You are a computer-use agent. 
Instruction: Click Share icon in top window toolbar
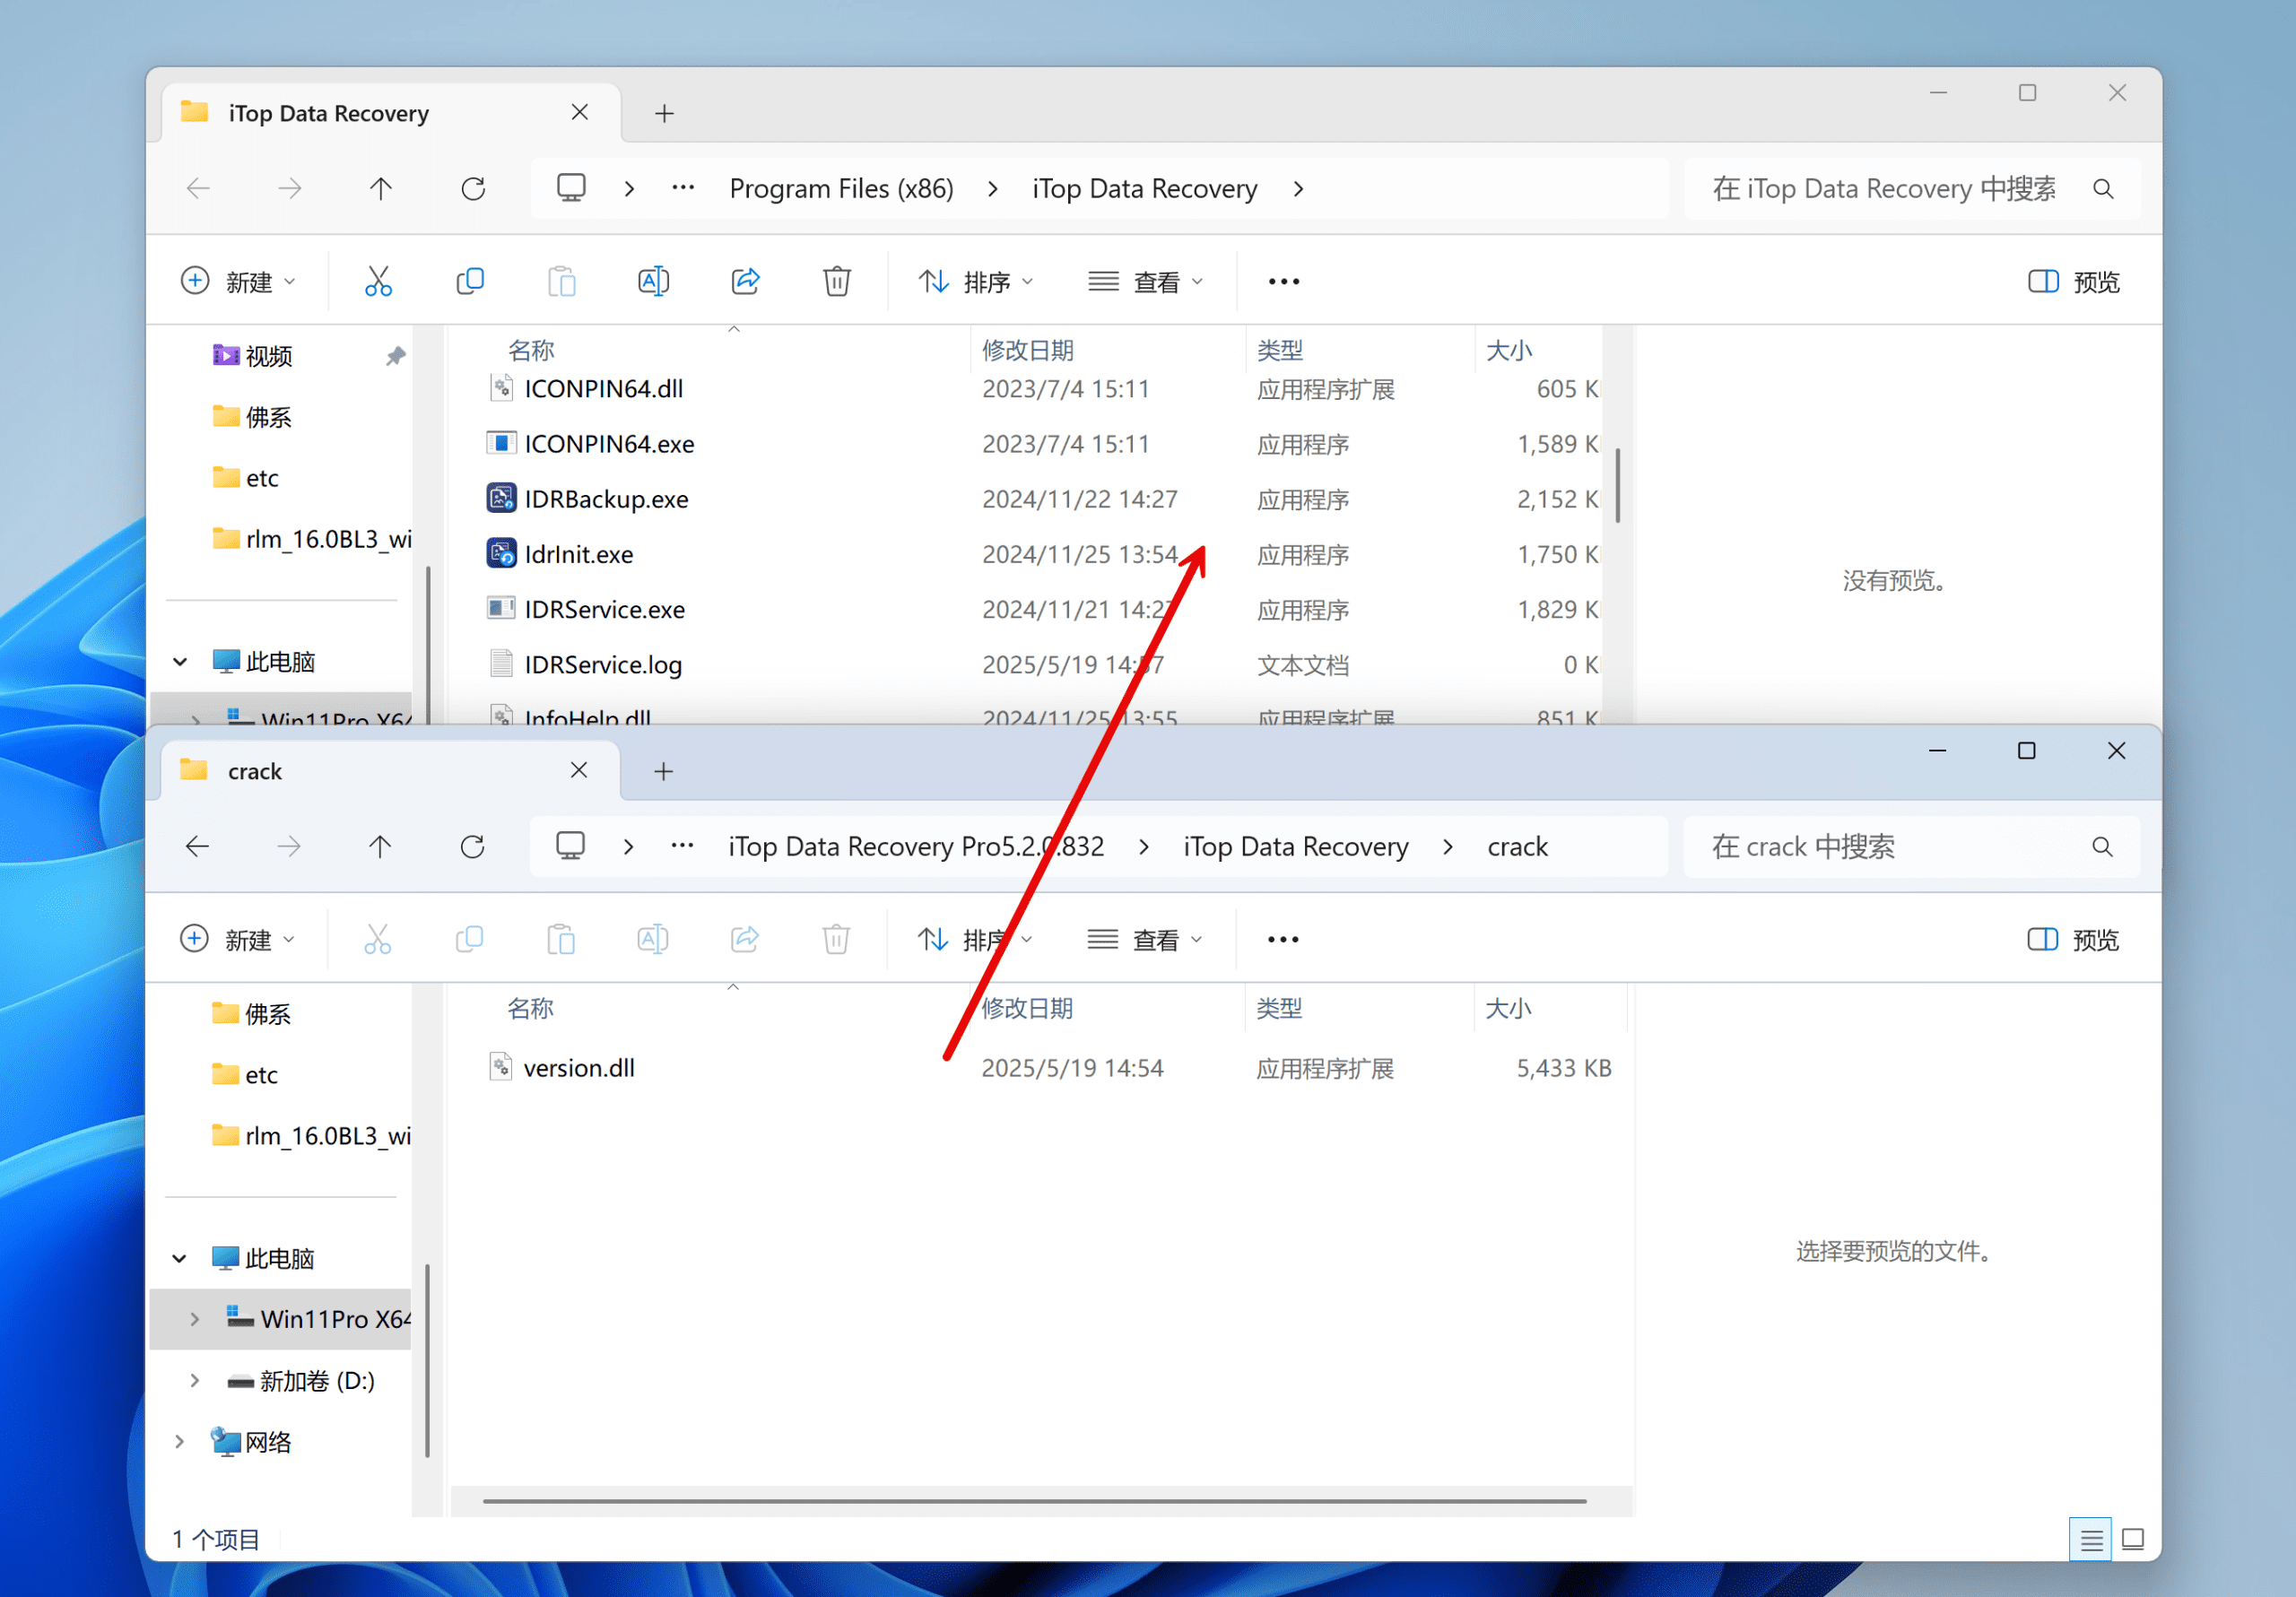point(745,281)
